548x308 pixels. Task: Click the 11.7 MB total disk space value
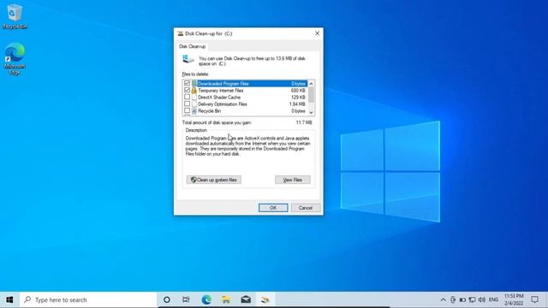point(304,122)
